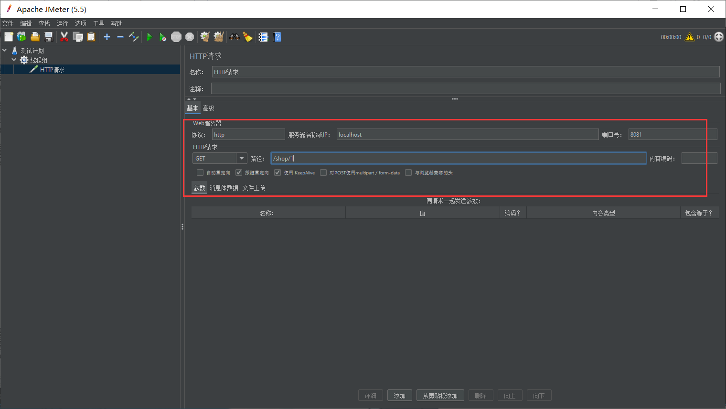This screenshot has height=409, width=726.
Task: Open function helper dialog icon
Action: (264, 37)
